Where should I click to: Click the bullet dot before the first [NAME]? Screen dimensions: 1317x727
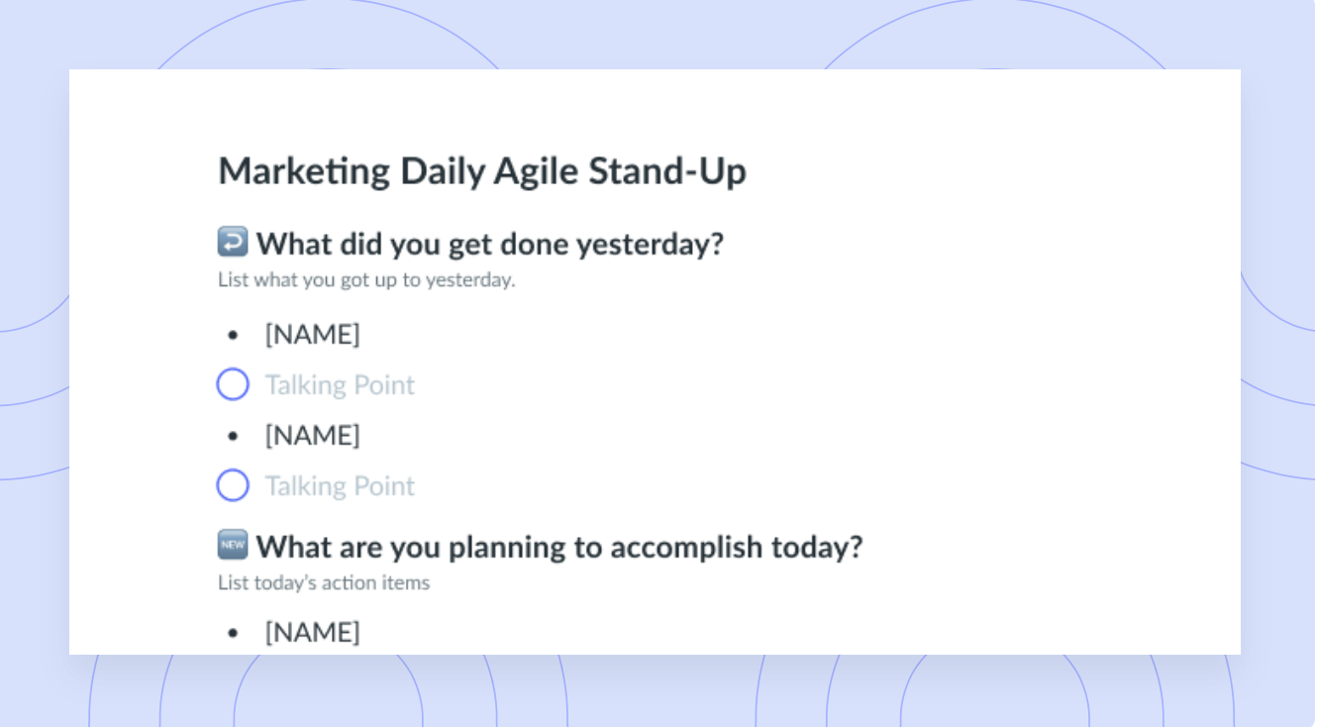click(233, 336)
